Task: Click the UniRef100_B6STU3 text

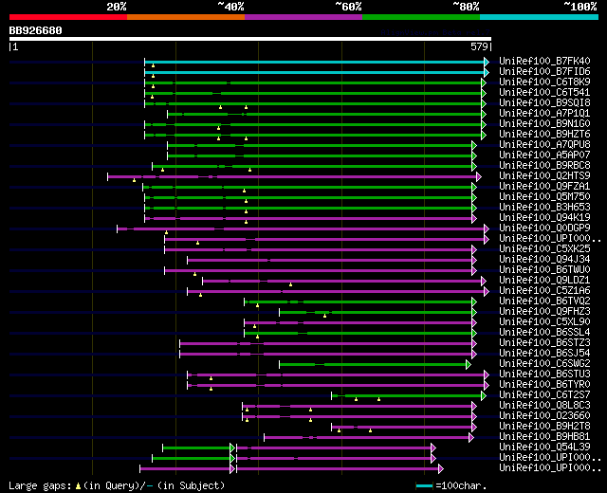Action: click(544, 374)
